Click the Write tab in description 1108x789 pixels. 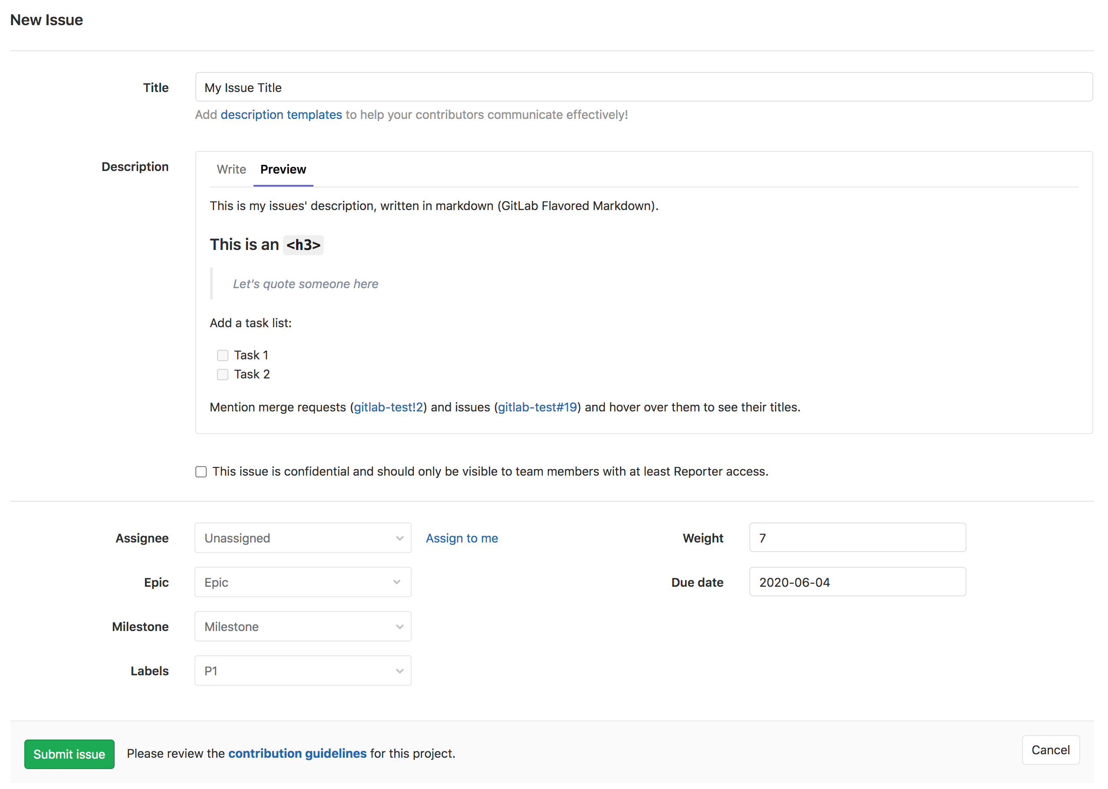tap(231, 169)
